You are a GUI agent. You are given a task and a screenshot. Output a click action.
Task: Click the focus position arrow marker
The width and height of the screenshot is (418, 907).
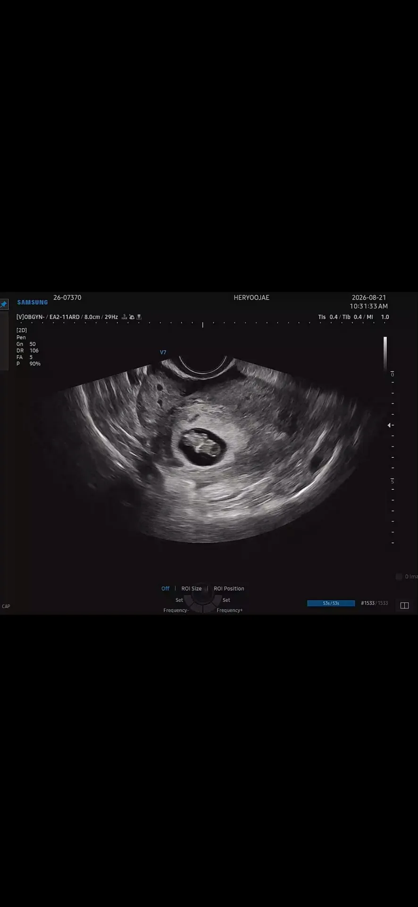[x=390, y=425]
